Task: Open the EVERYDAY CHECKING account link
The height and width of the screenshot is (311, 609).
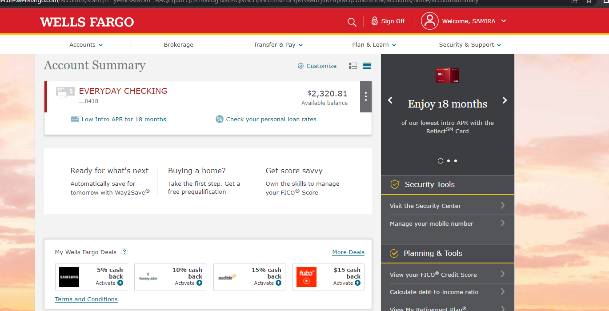Action: tap(123, 91)
